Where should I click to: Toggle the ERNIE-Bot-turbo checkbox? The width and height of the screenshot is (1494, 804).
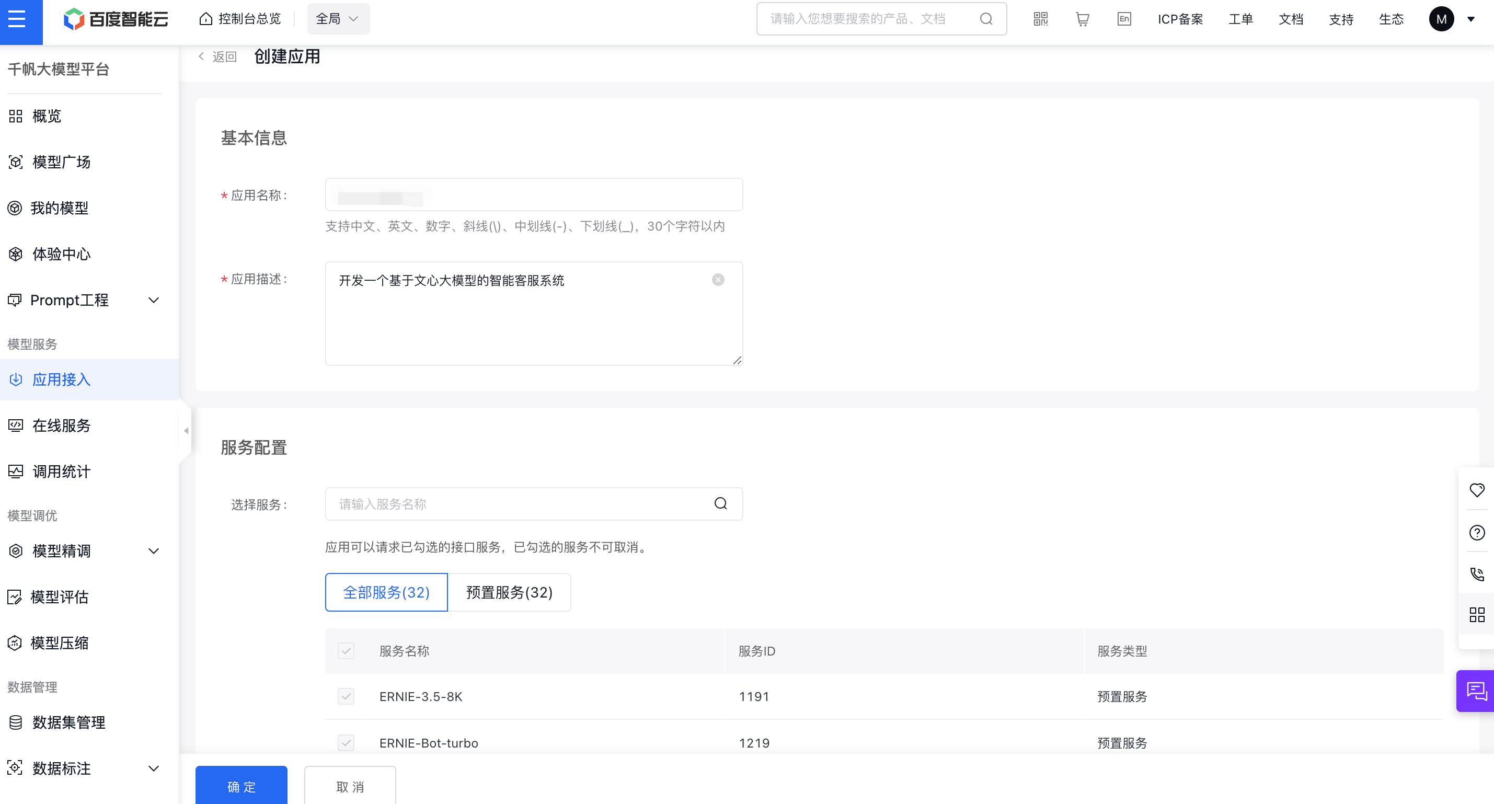(x=346, y=742)
